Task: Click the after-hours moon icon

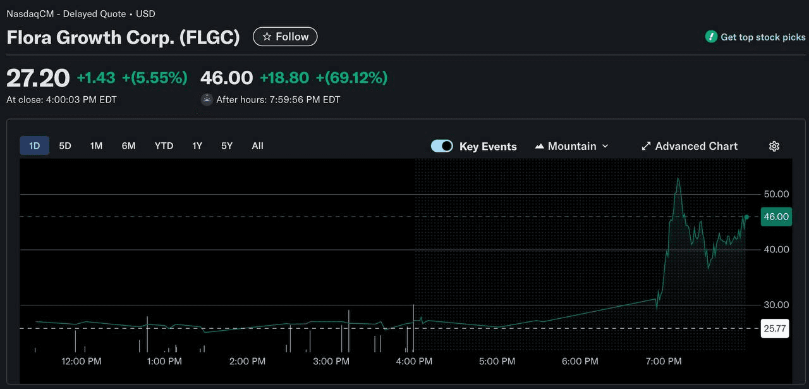Action: tap(207, 99)
